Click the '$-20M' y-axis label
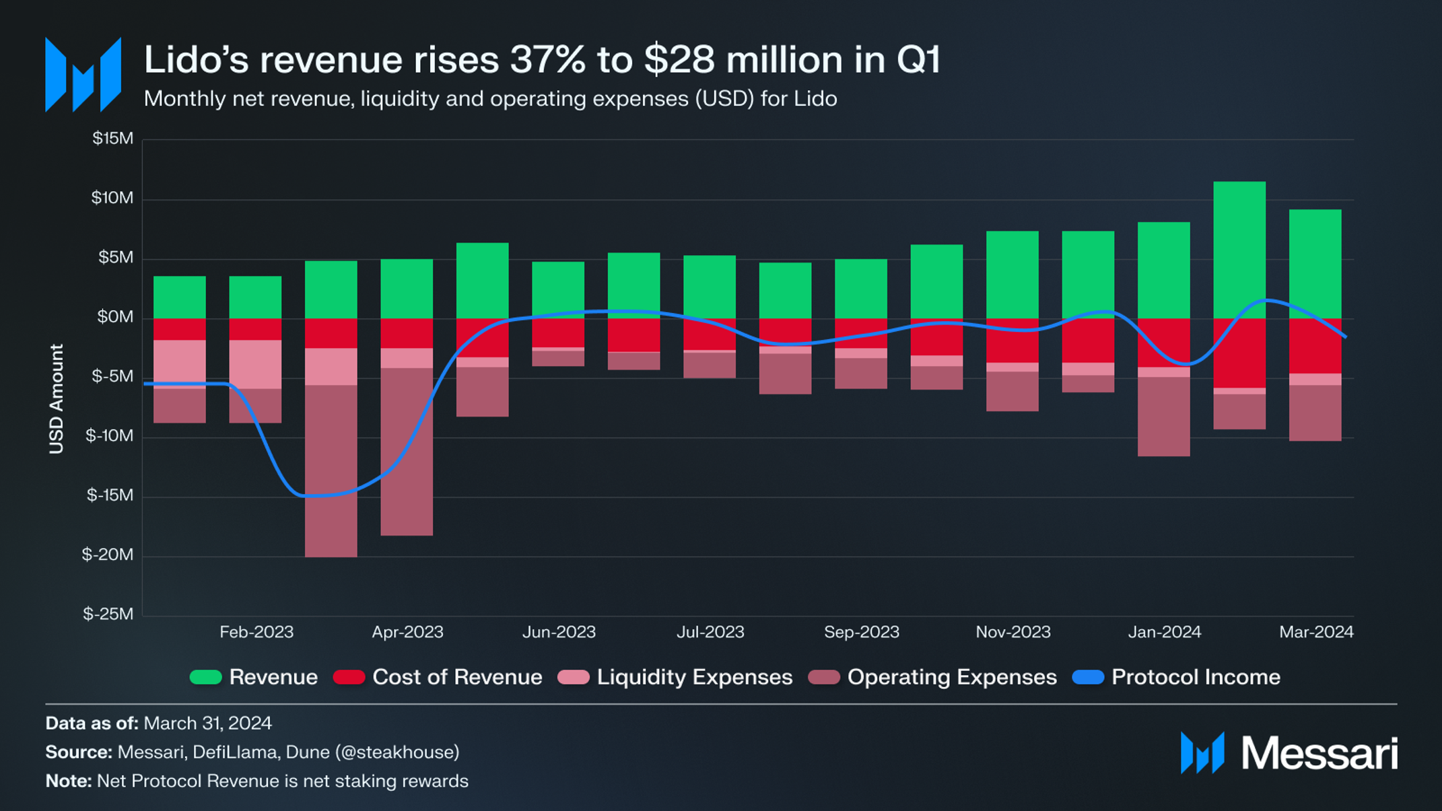The width and height of the screenshot is (1442, 811). pyautogui.click(x=108, y=555)
